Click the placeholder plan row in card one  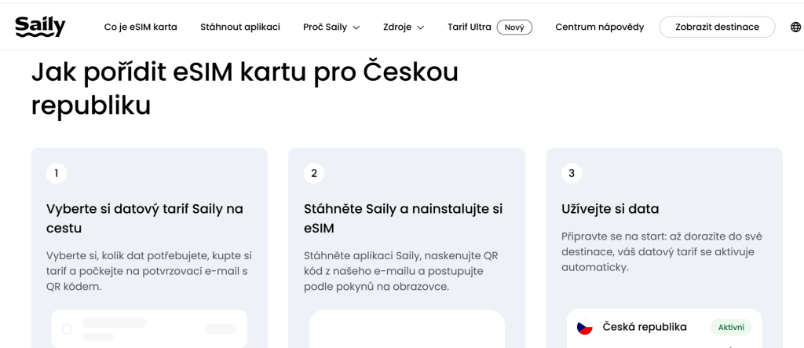pos(149,329)
